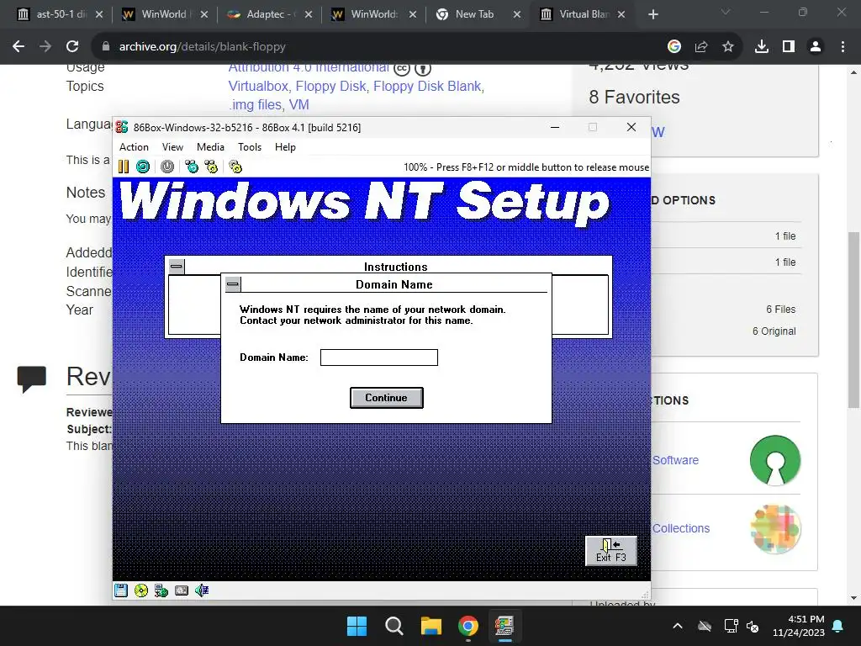Click the share page icon in address bar
861x646 pixels.
click(701, 47)
